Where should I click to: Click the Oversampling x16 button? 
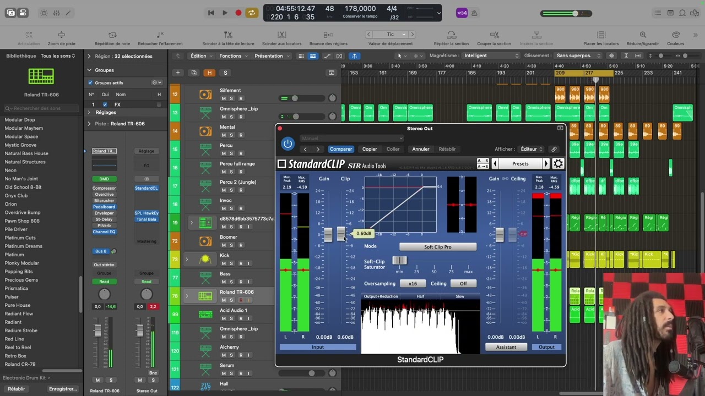click(413, 284)
